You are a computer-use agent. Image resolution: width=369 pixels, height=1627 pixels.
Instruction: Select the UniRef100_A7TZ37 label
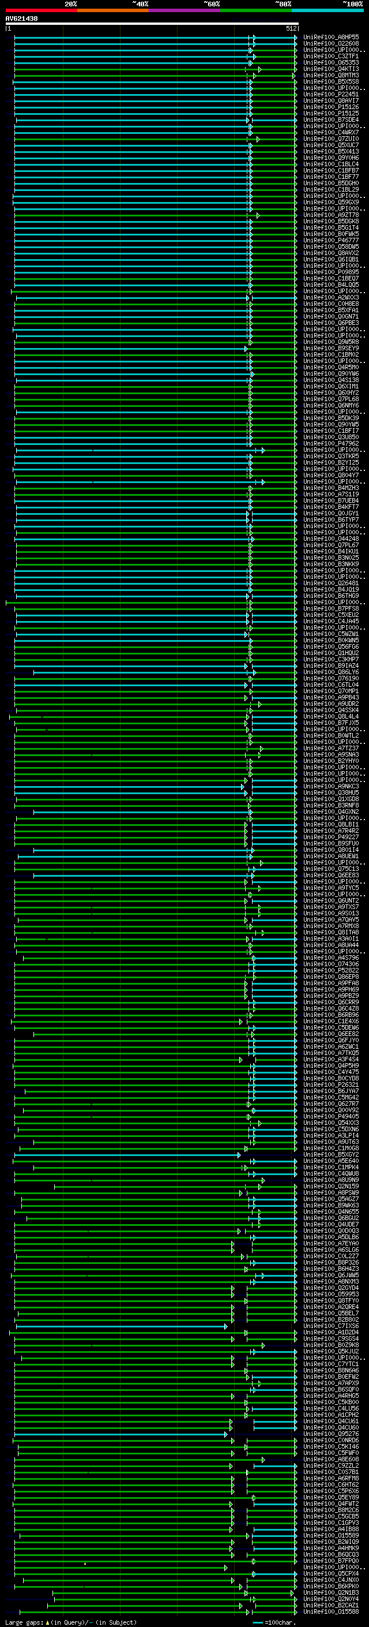[331, 748]
